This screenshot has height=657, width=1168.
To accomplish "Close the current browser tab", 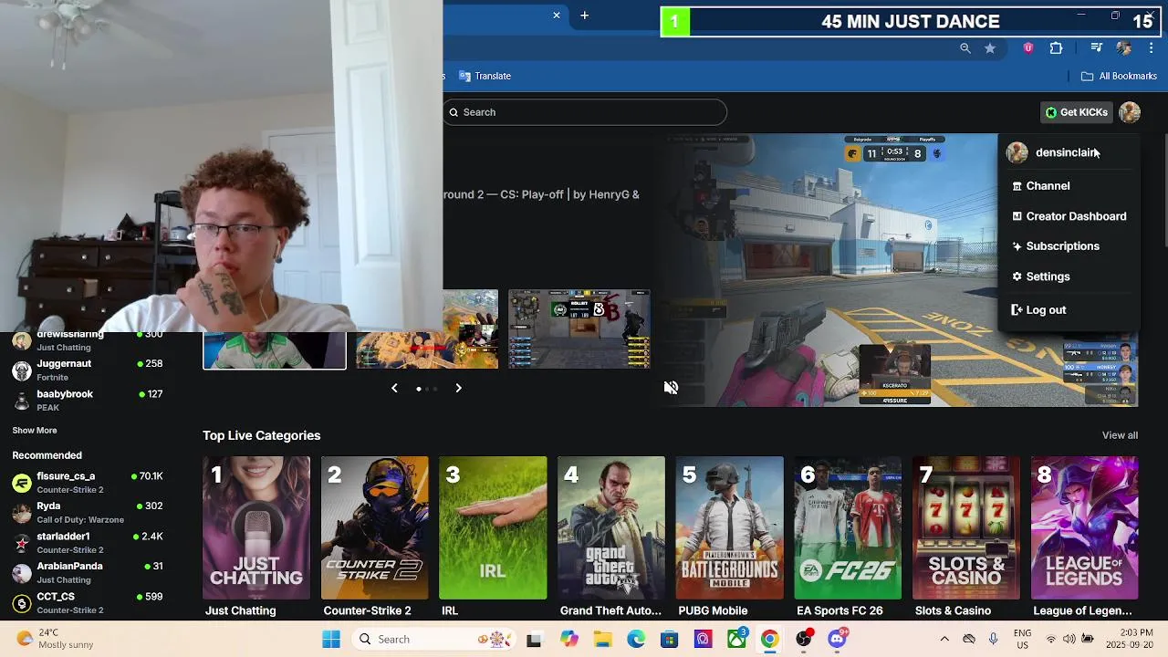I will click(x=557, y=16).
